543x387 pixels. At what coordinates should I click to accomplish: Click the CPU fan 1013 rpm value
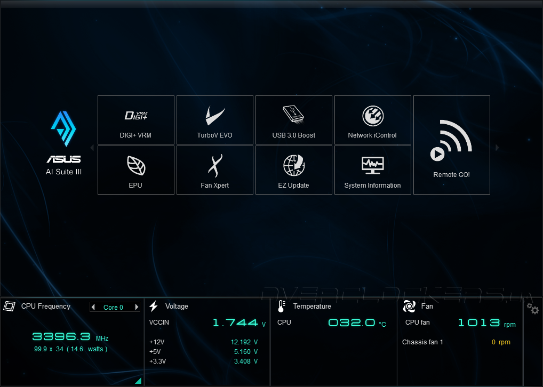tap(487, 323)
